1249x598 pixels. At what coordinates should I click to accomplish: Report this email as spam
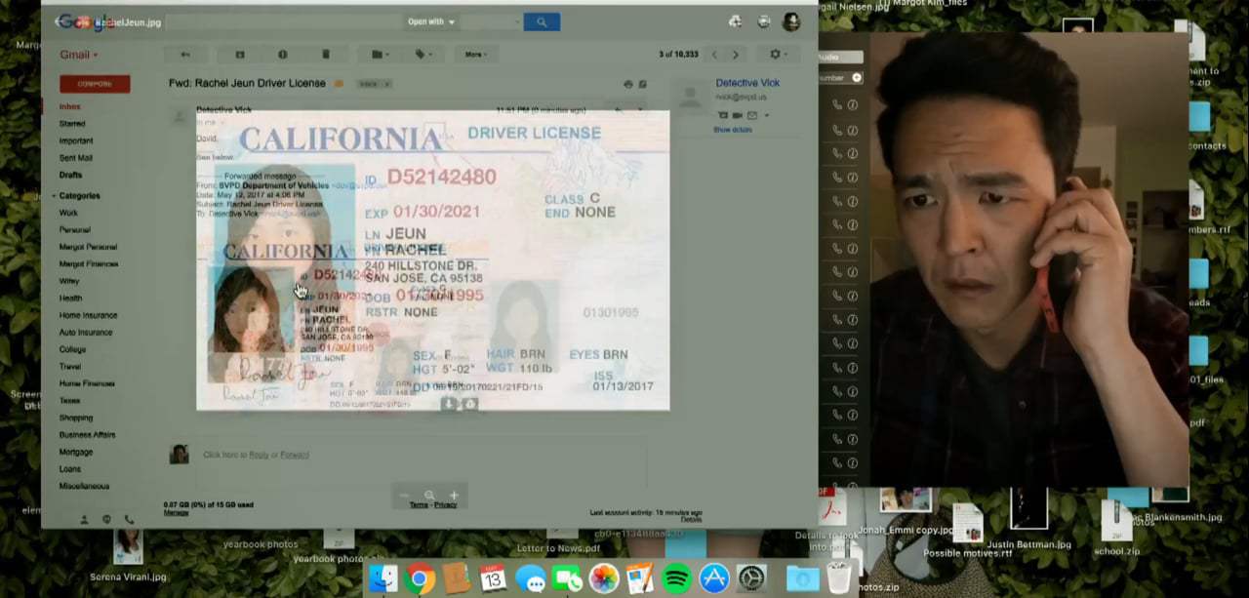(x=283, y=55)
